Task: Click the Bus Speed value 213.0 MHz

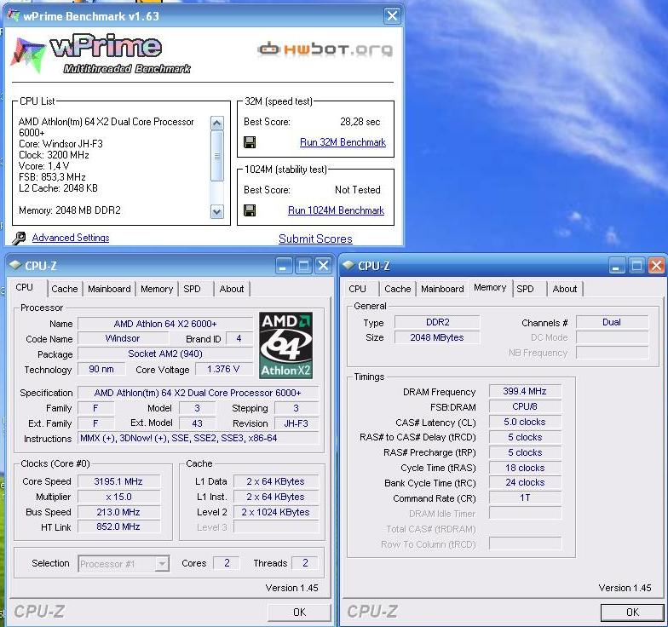Action: click(x=118, y=512)
